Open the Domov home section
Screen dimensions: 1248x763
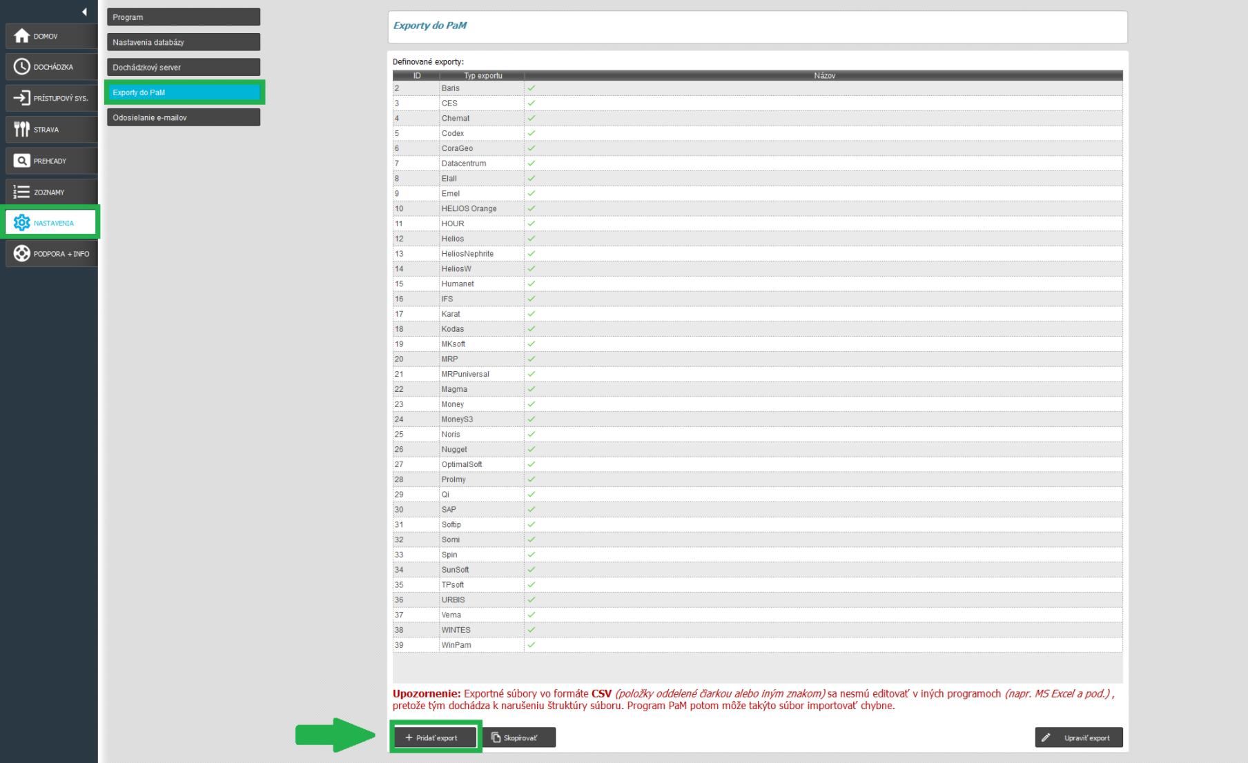click(x=51, y=36)
